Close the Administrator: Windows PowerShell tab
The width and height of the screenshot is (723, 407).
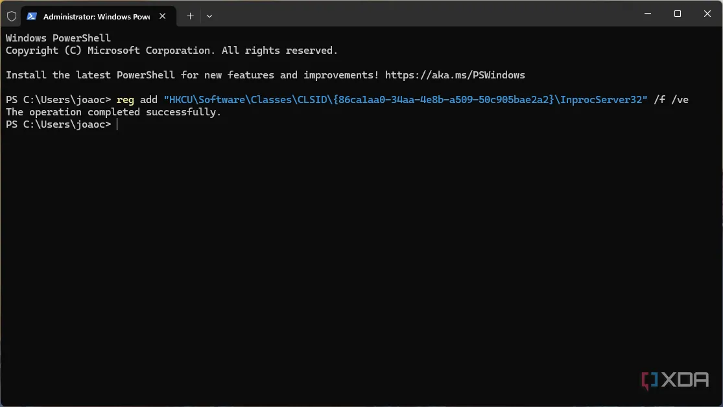coord(162,16)
